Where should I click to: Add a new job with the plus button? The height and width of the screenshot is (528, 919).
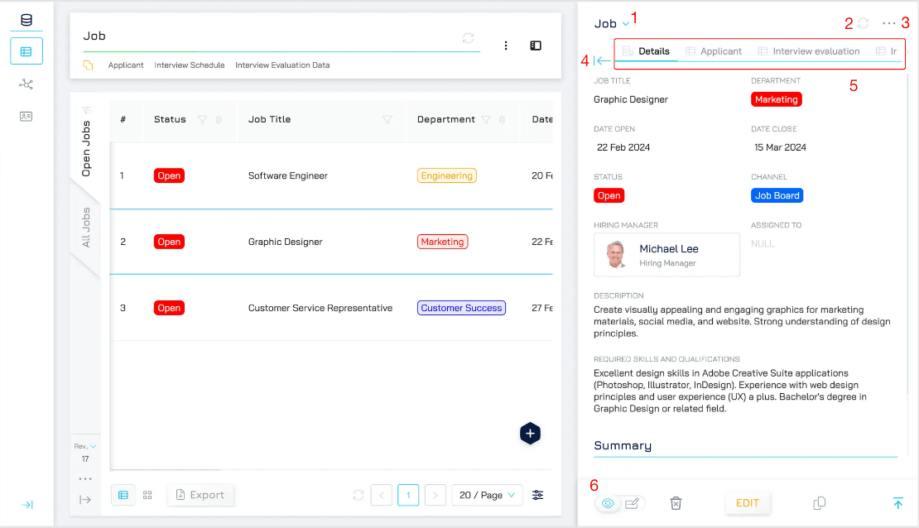(530, 434)
